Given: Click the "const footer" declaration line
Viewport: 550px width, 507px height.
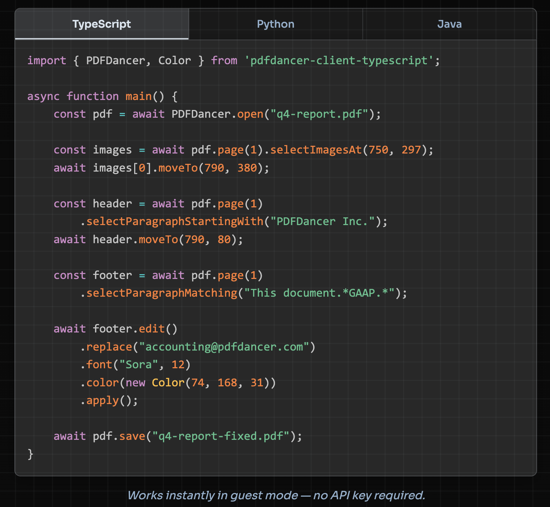Looking at the screenshot, I should pos(158,275).
